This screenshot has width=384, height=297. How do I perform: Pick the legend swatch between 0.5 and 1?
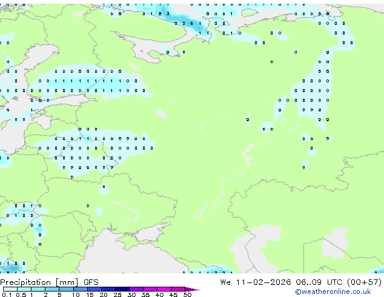[x=24, y=289]
